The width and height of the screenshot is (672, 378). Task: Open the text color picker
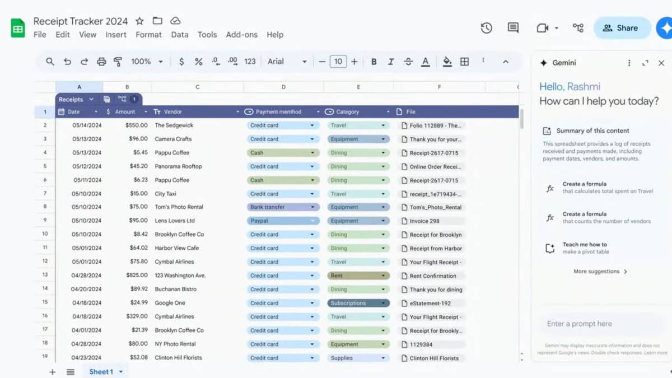click(x=426, y=62)
